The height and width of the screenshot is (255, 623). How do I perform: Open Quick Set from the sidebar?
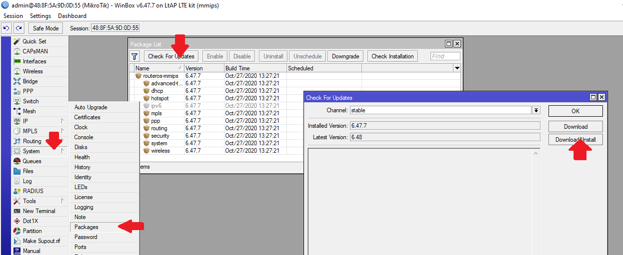pyautogui.click(x=34, y=41)
